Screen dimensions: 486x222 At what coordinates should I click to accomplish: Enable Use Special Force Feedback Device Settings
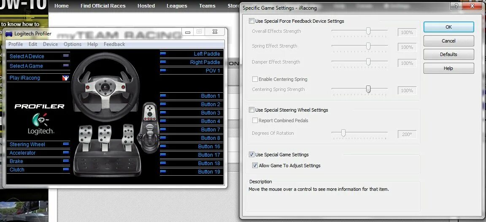(x=251, y=21)
